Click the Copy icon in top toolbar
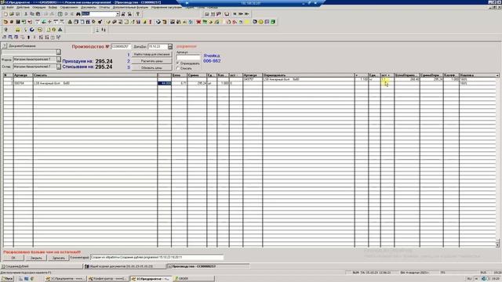Image resolution: width=502 pixels, height=282 pixels. 32,14
